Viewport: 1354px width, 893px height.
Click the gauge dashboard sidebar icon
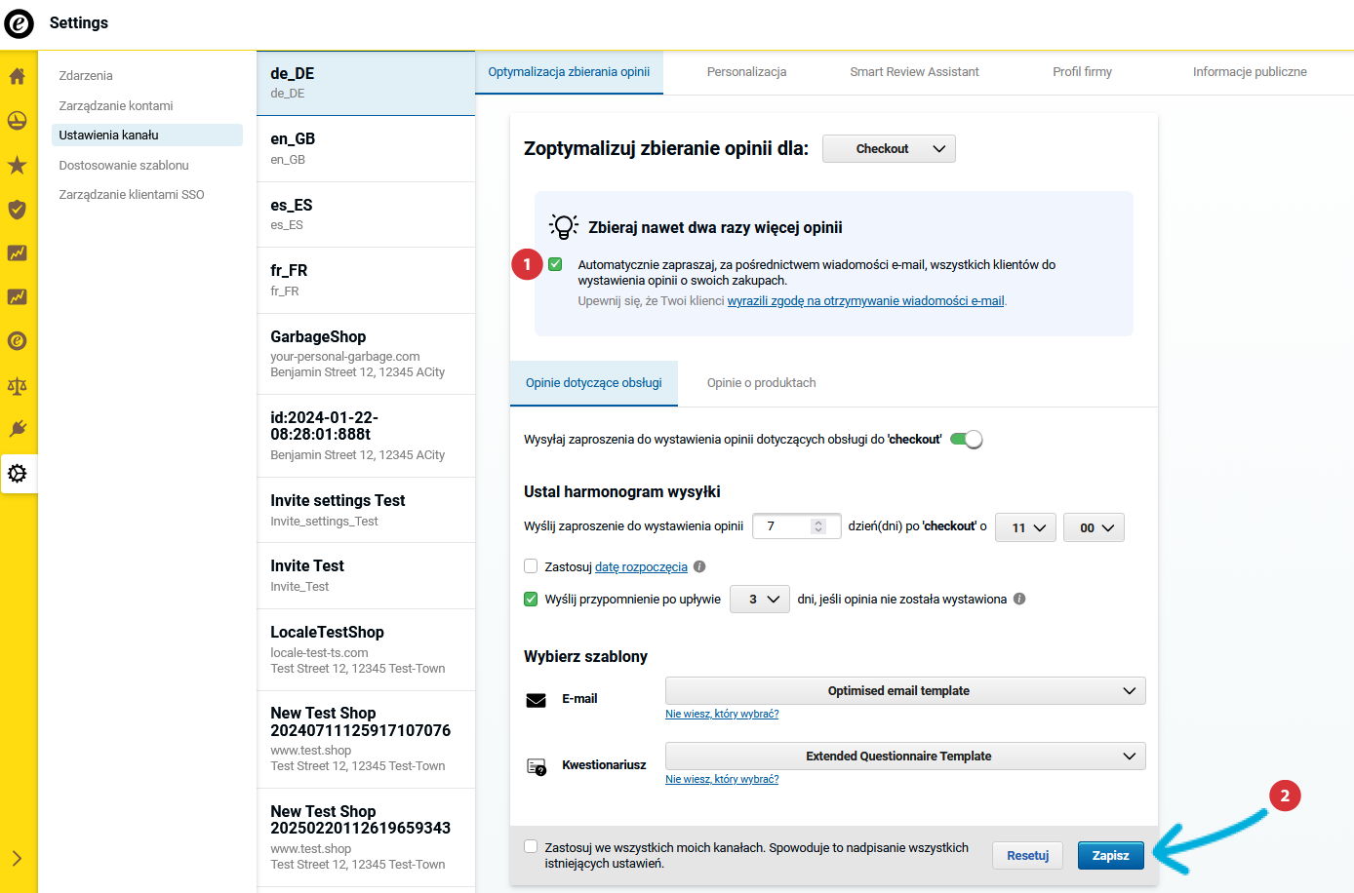coord(18,121)
